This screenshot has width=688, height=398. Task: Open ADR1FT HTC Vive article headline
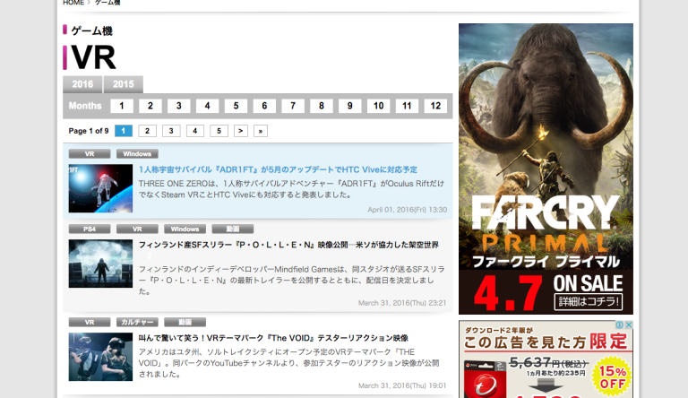(278, 169)
